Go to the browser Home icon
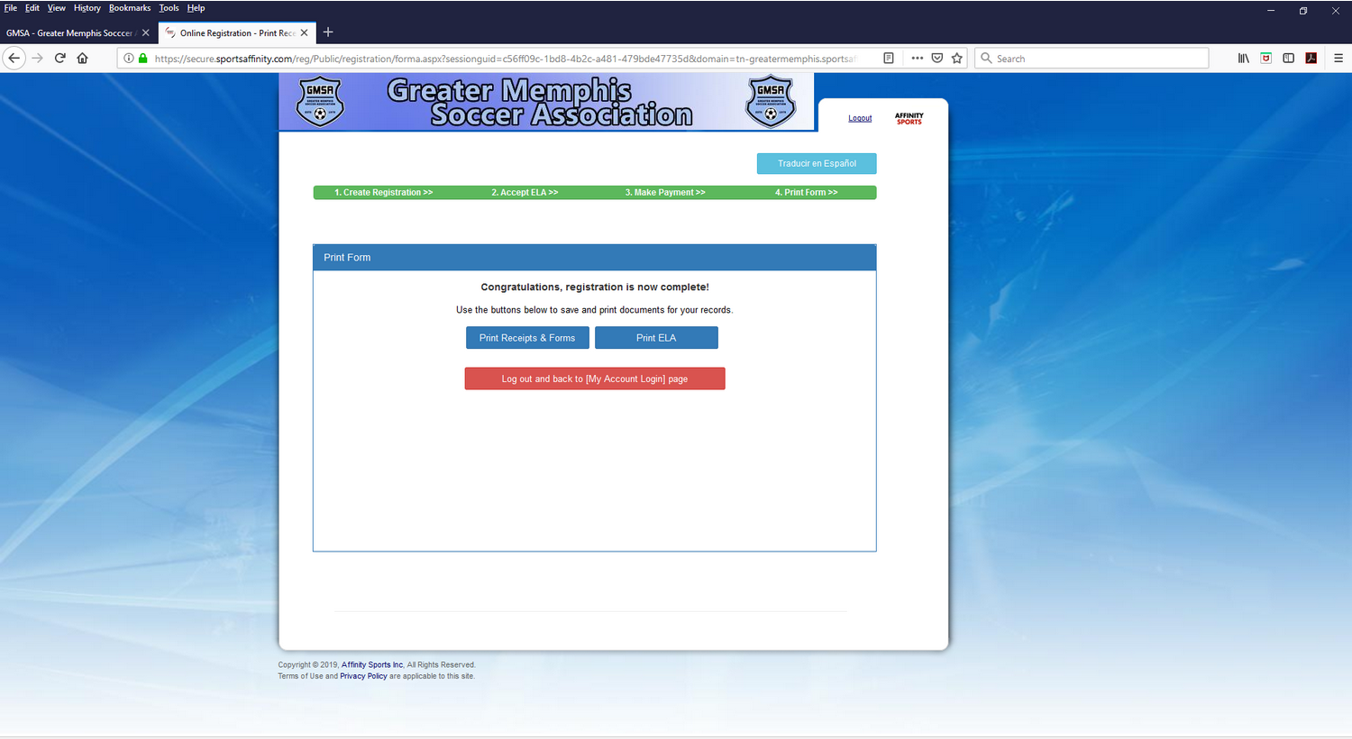 click(82, 59)
